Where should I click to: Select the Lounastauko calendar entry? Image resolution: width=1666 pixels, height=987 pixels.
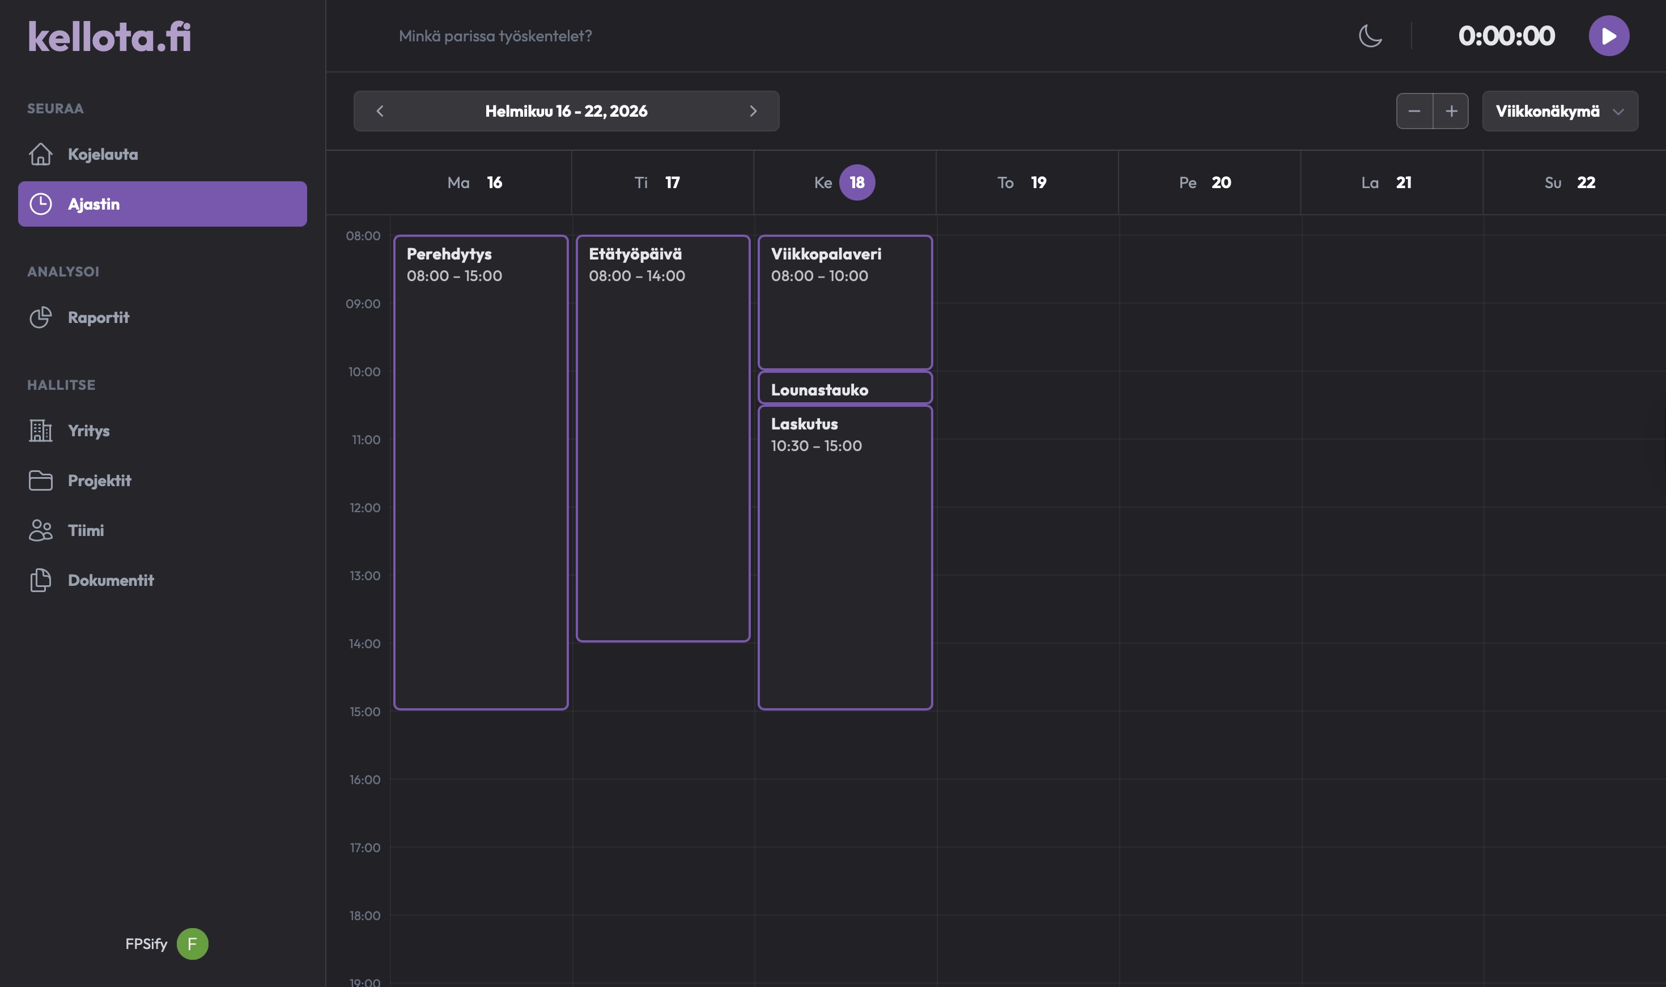[845, 389]
